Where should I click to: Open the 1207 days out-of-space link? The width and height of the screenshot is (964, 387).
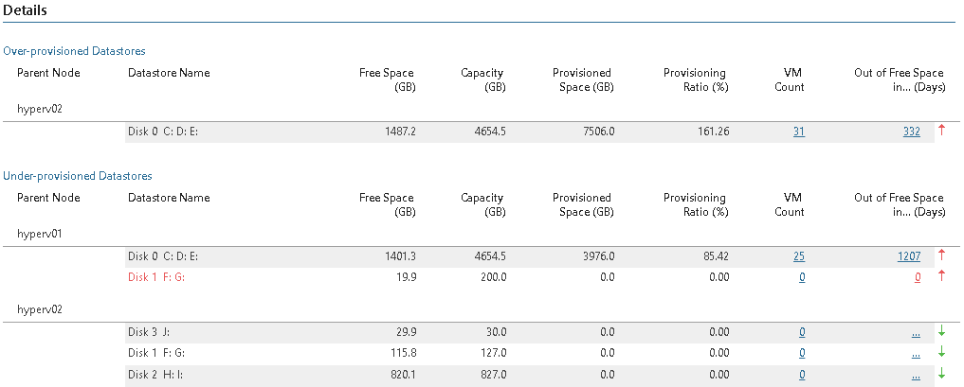(x=908, y=255)
